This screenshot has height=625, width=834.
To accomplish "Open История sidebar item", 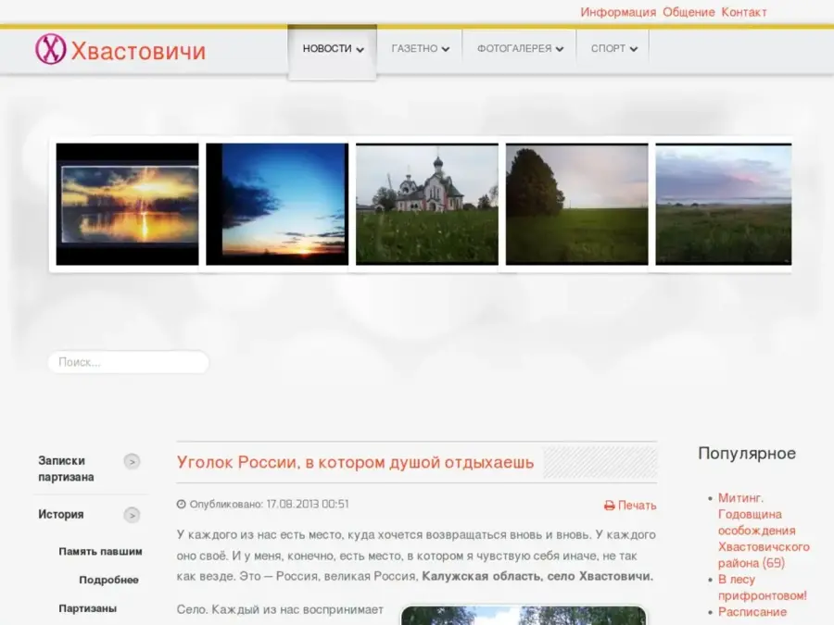I will point(60,515).
